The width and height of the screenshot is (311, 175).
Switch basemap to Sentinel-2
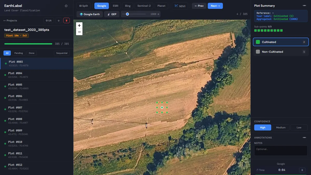coord(144,6)
